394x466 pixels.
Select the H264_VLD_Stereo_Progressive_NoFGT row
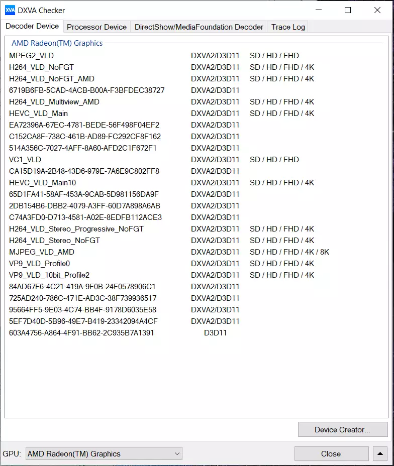click(x=196, y=229)
